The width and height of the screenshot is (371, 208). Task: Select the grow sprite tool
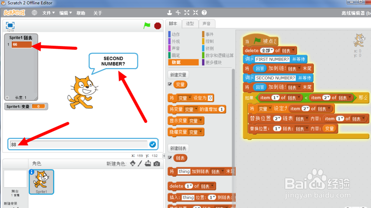[x=187, y=13]
